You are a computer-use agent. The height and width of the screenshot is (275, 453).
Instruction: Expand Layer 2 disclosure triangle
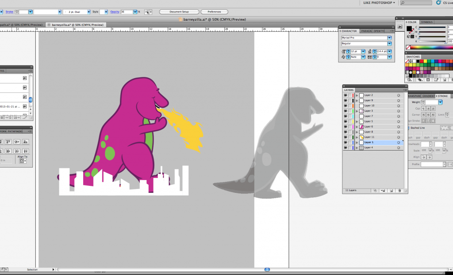357,95
